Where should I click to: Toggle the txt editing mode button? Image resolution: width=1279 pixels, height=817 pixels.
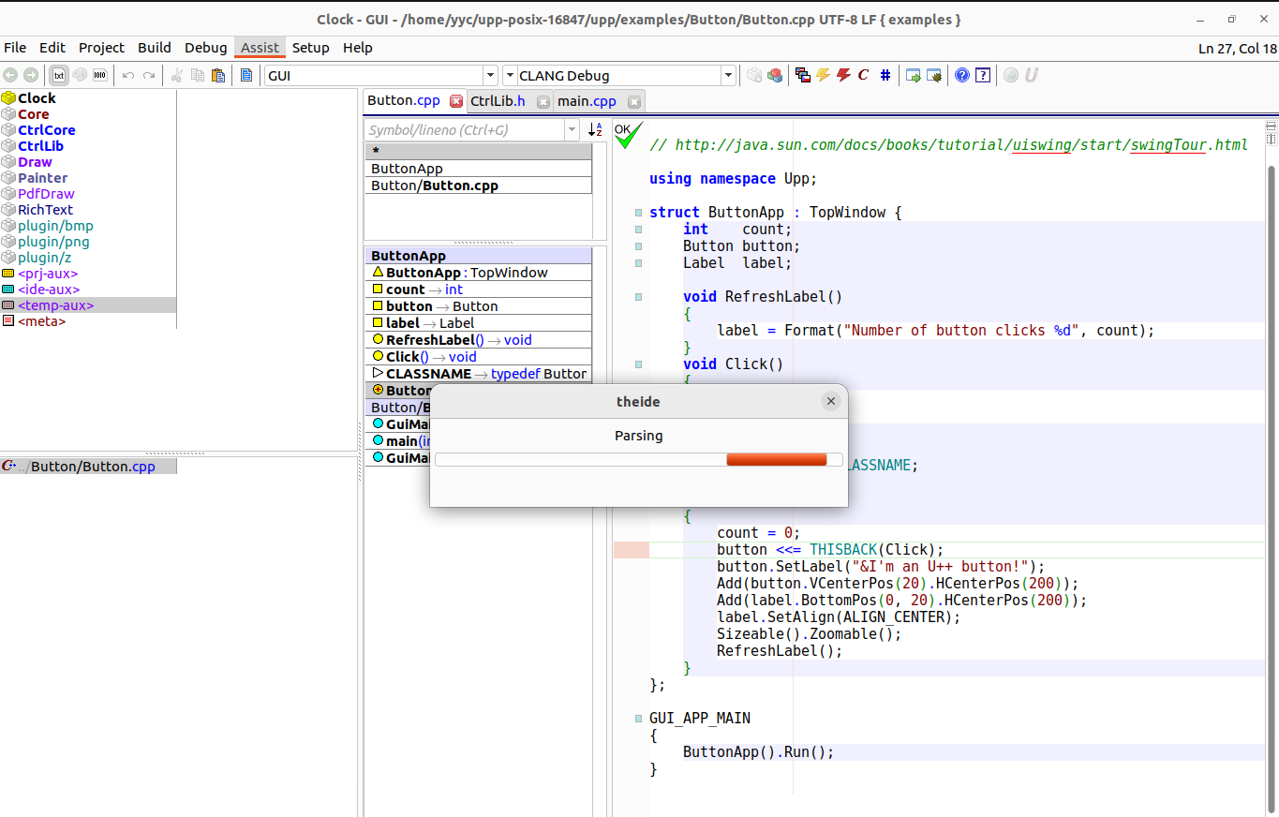tap(59, 76)
